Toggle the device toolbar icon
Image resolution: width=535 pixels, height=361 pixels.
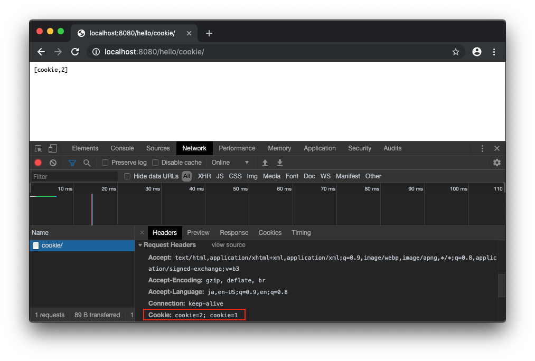click(x=52, y=148)
